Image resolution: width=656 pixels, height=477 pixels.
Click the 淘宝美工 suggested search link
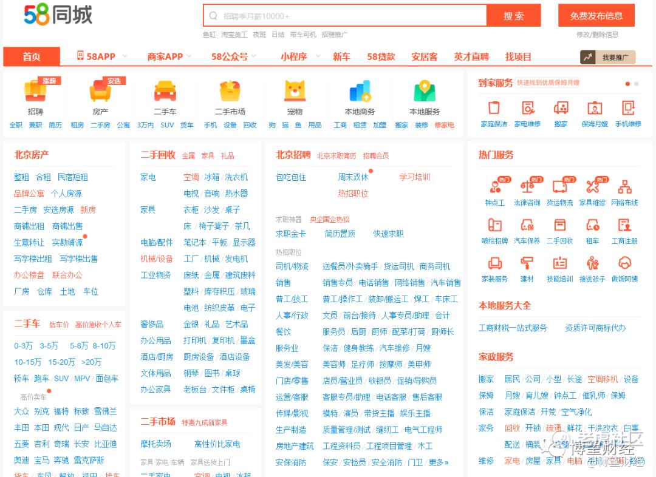pos(234,35)
